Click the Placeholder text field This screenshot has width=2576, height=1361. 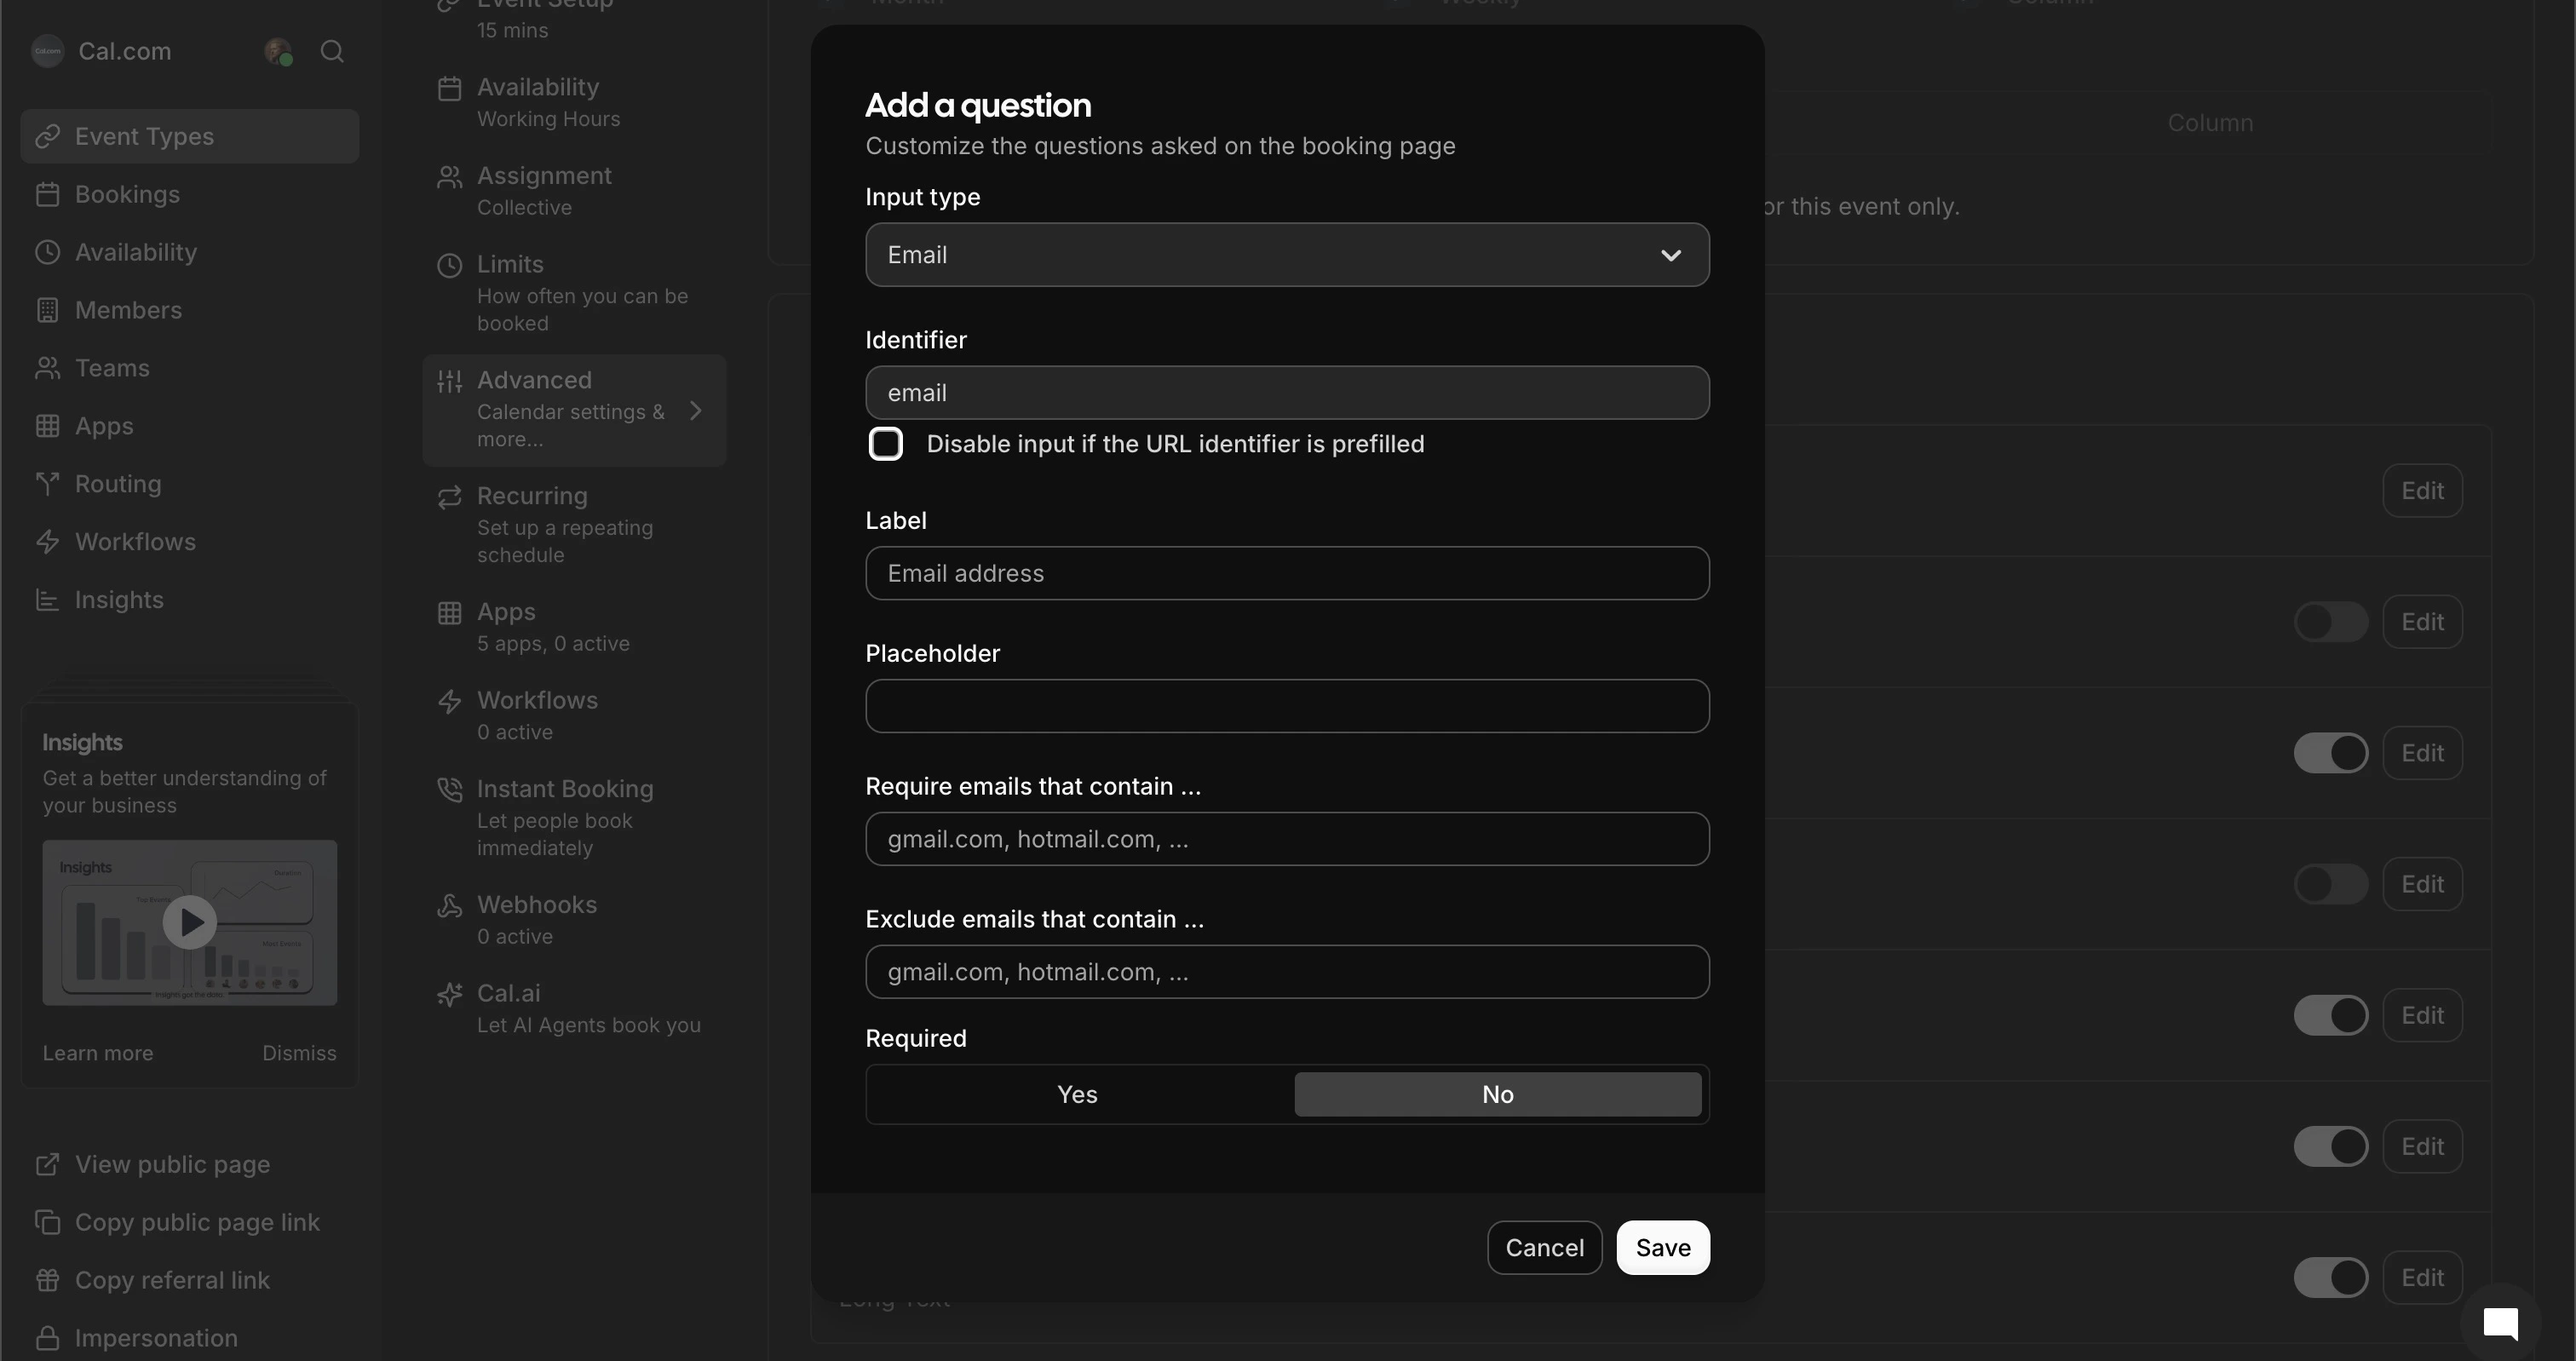tap(1286, 706)
